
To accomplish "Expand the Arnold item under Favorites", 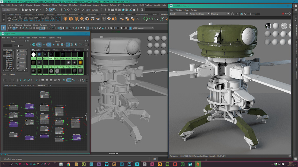I will tap(5, 54).
